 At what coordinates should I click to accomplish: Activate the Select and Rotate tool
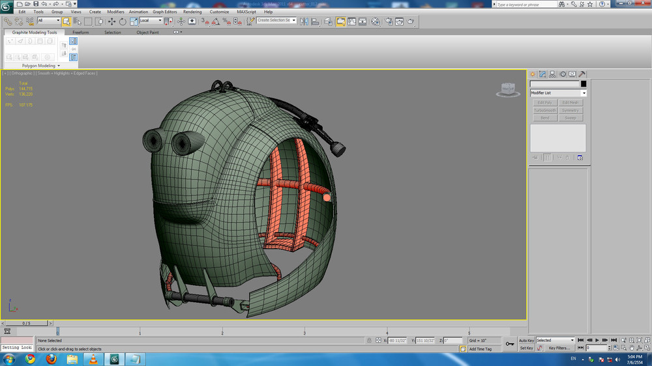tap(123, 21)
